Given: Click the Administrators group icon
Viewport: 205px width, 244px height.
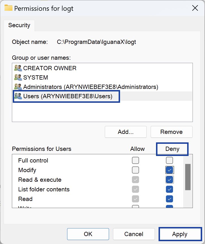Looking at the screenshot, I should coord(18,87).
